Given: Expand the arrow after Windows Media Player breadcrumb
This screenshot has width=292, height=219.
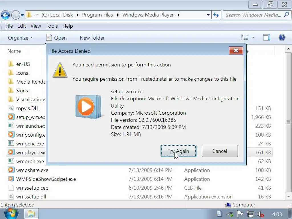Looking at the screenshot, I should [179, 15].
